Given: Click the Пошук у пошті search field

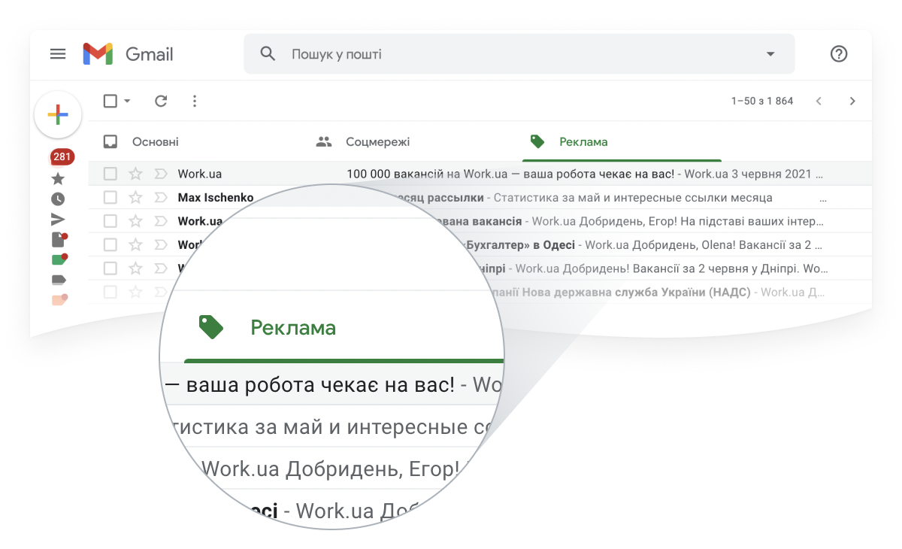Looking at the screenshot, I should pos(519,54).
